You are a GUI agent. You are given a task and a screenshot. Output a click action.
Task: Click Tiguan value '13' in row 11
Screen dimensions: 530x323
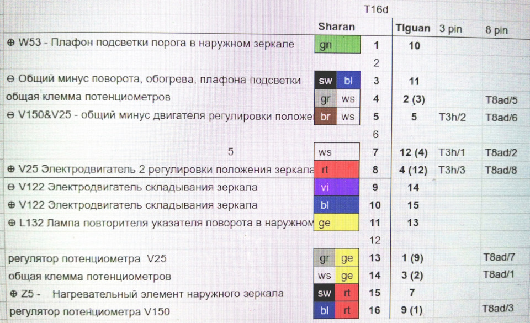pyautogui.click(x=413, y=223)
